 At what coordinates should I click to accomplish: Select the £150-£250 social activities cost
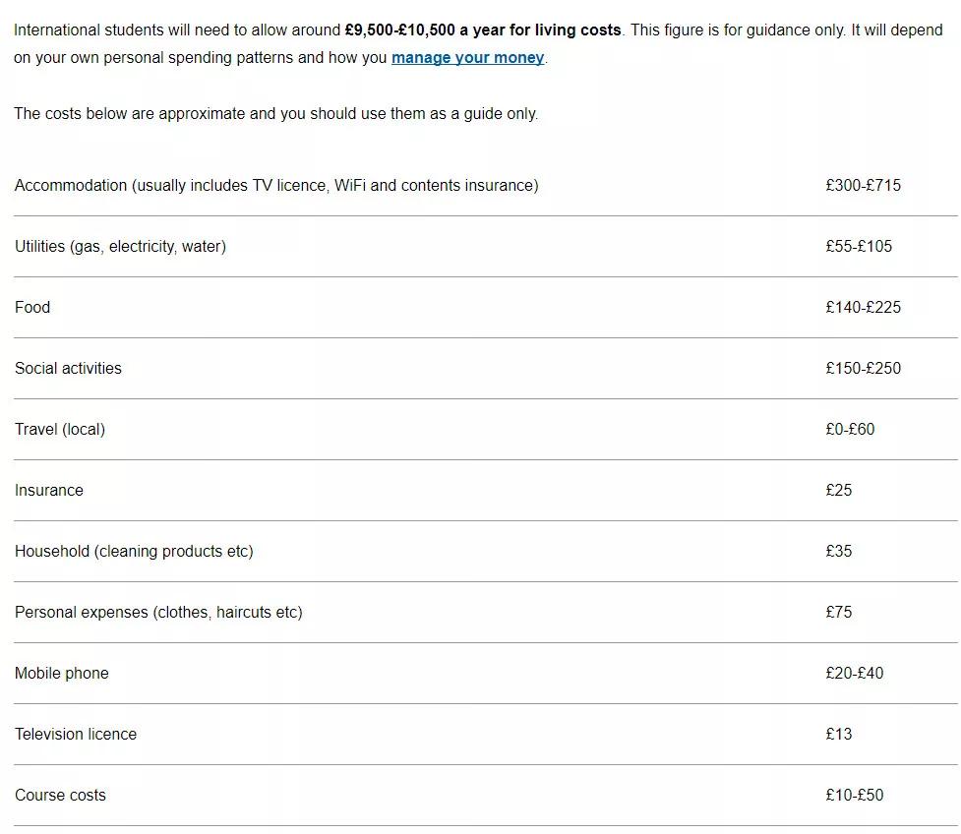pyautogui.click(x=863, y=368)
